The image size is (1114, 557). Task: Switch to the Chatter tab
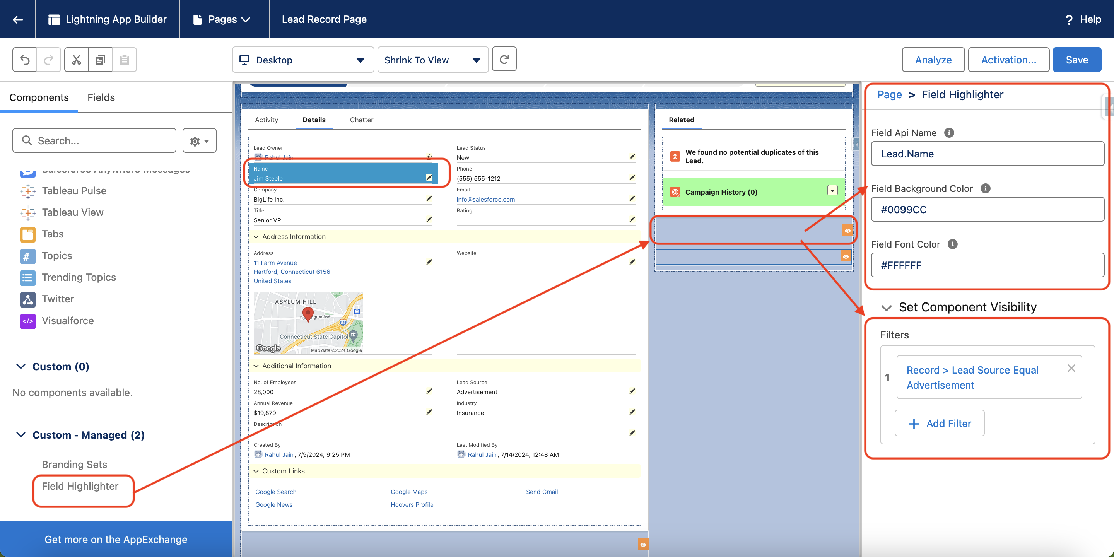(362, 120)
